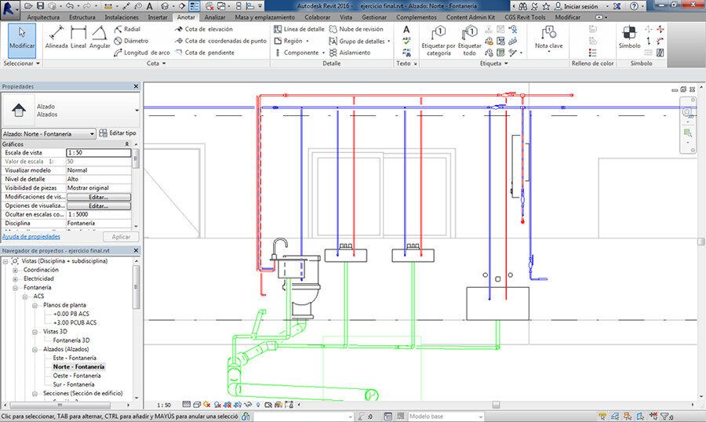Collapse the Fontanería tree node
This screenshot has height=422, width=706.
(16, 288)
